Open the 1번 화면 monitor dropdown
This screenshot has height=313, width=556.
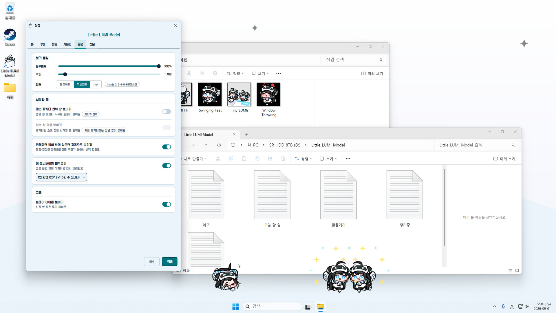61,177
